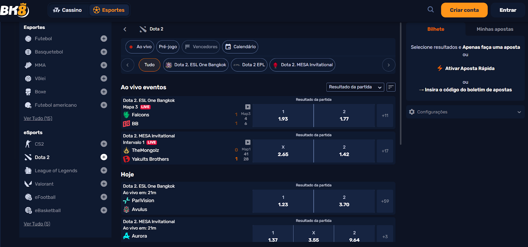Switch to the Esportes tab
The width and height of the screenshot is (528, 247).
[x=109, y=10]
